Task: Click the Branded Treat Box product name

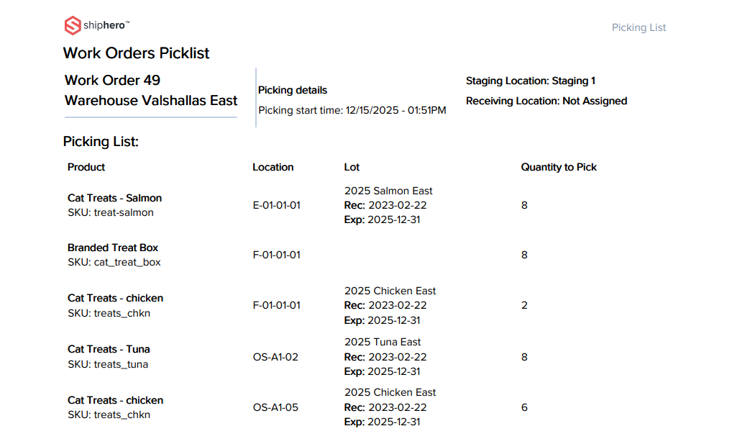Action: 113,248
